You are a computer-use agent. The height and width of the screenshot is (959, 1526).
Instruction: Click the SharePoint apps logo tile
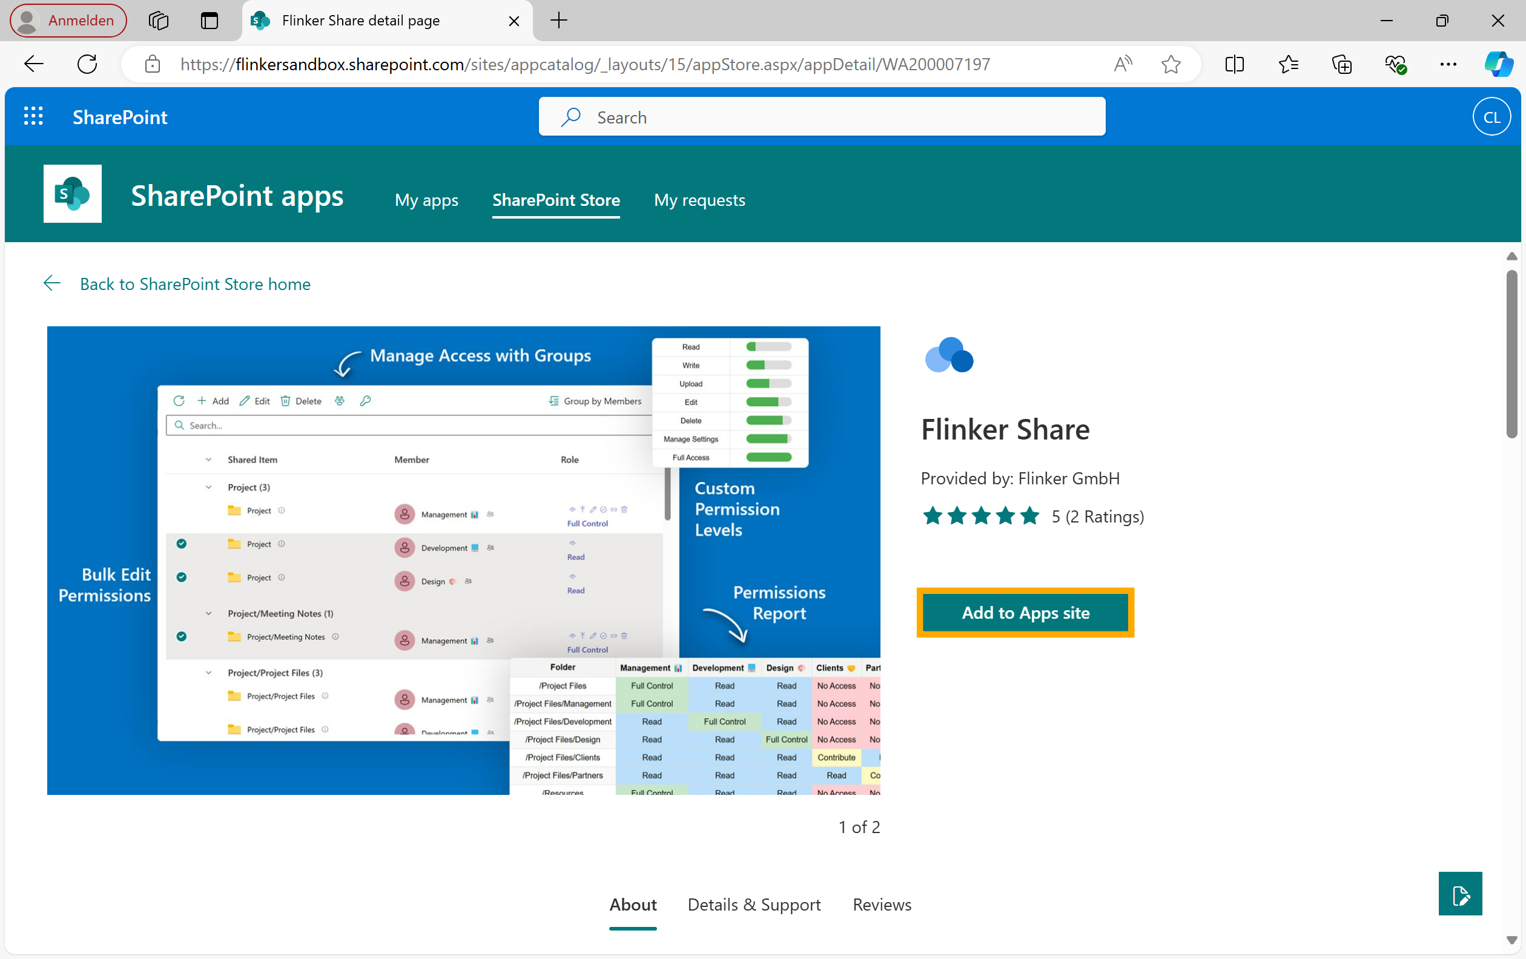(x=73, y=193)
